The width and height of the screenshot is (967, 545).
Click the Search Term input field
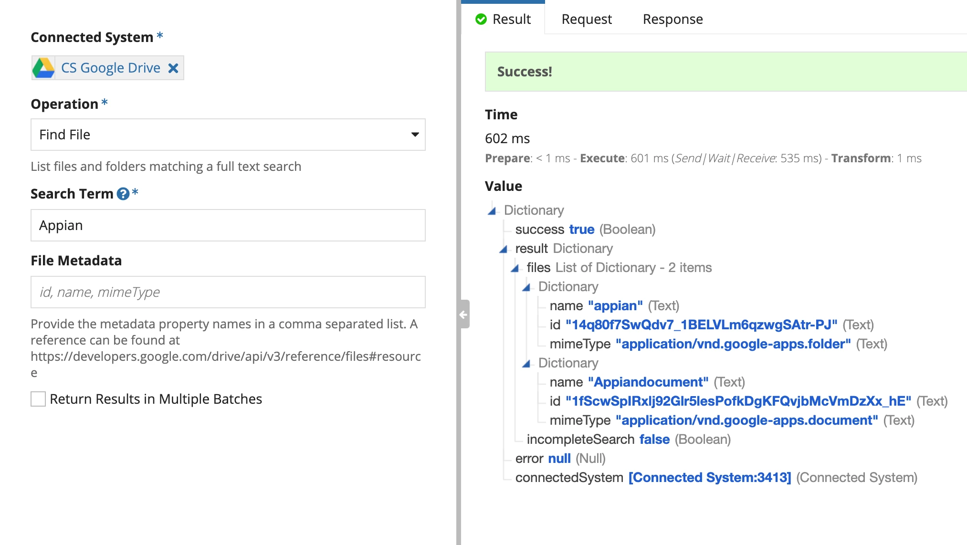pyautogui.click(x=228, y=225)
